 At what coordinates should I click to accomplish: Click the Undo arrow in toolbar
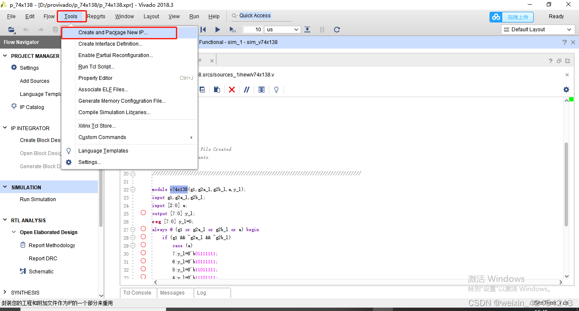26,30
